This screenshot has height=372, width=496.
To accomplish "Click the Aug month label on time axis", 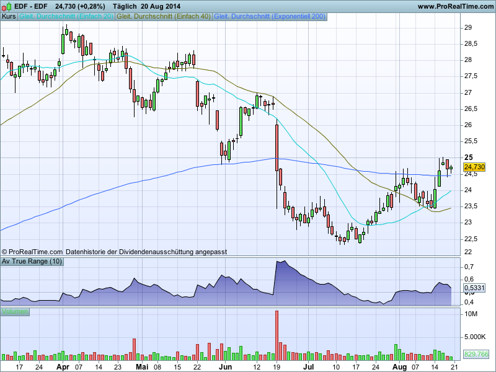I will [399, 367].
